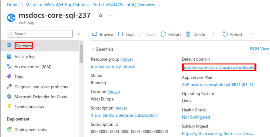The image size is (270, 137).
Task: Click the Browse button label
Action: 106,34
